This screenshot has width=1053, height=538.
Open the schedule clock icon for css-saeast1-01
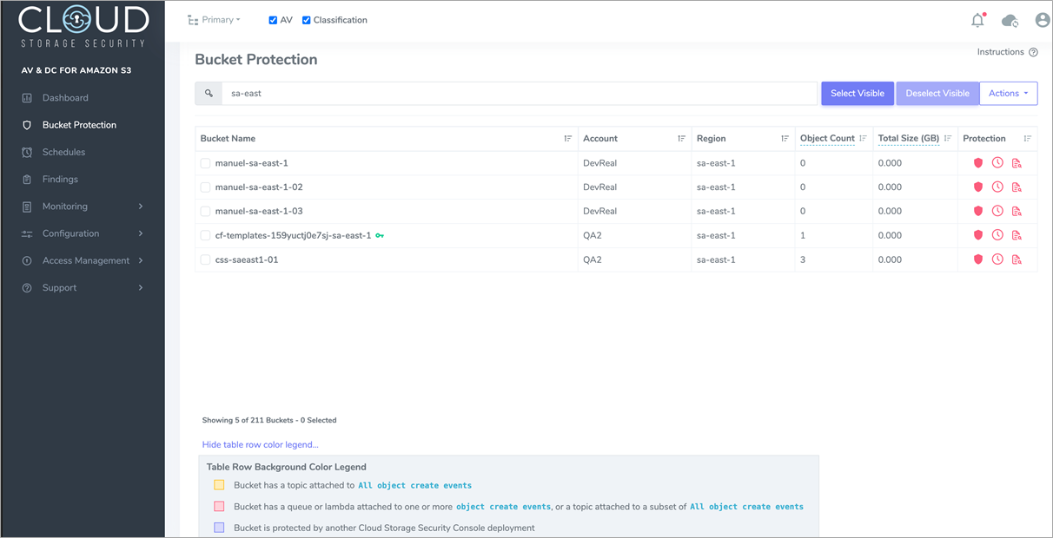[997, 259]
